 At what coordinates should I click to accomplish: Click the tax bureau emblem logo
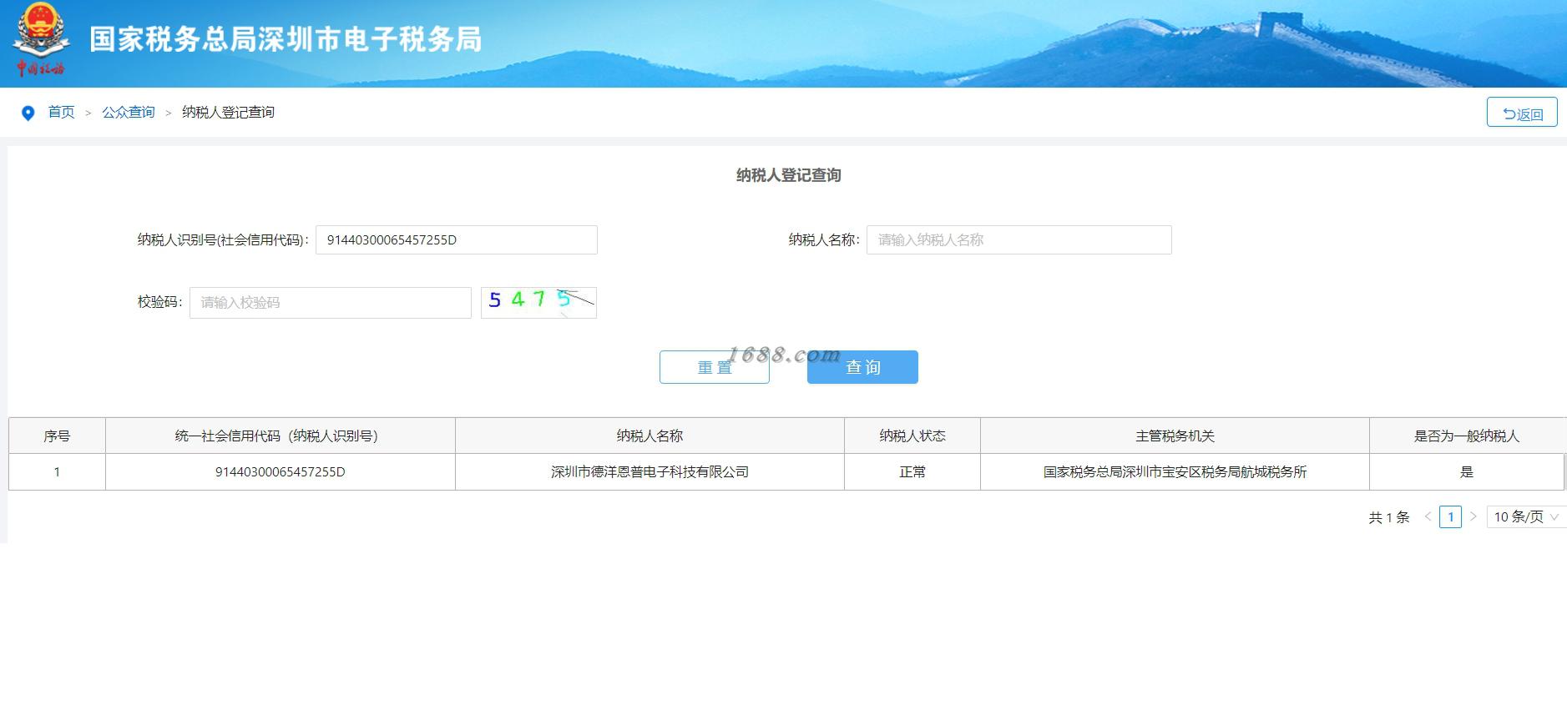[40, 39]
